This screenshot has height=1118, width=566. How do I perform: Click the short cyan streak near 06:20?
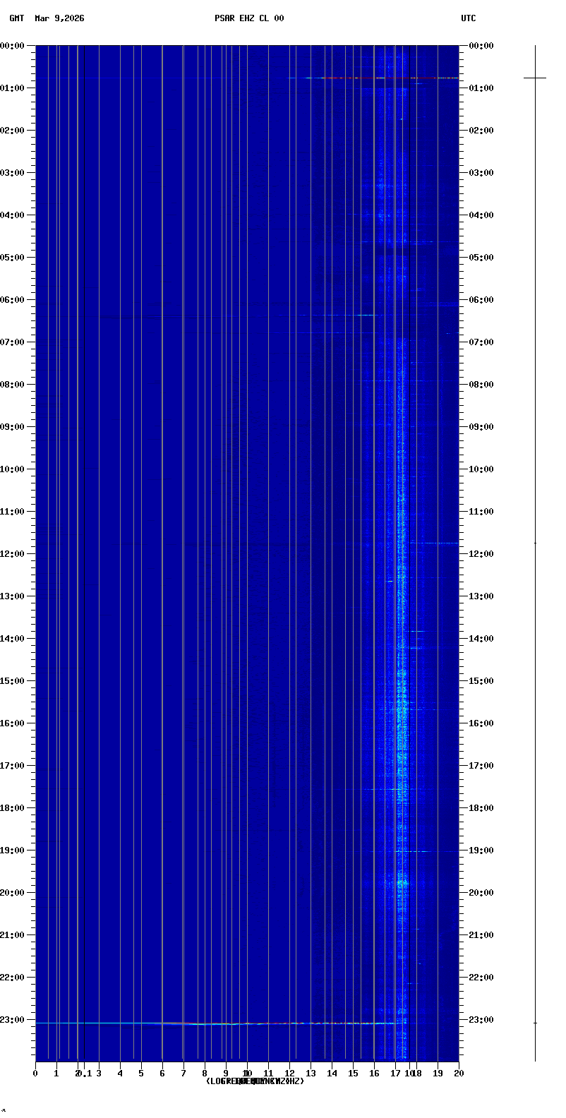click(366, 315)
